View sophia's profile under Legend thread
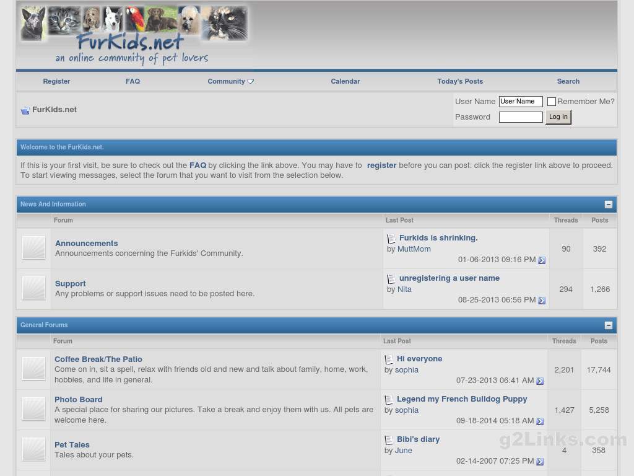Screen dimensions: 634x476 tap(407, 410)
